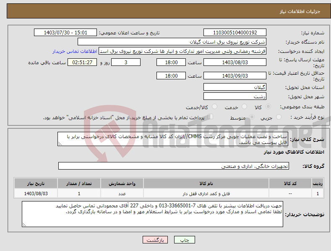Select the کالا/خدمت radio button
Screen dimensions: 331x251
click(214, 107)
